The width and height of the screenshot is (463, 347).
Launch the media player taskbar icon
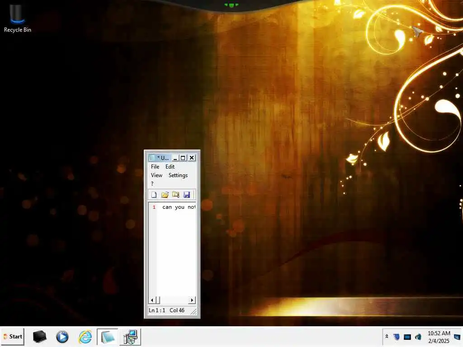coord(62,337)
